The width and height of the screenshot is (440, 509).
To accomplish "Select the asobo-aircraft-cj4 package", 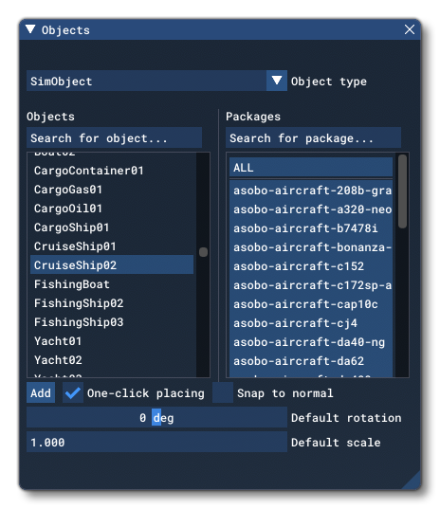I will click(x=311, y=323).
